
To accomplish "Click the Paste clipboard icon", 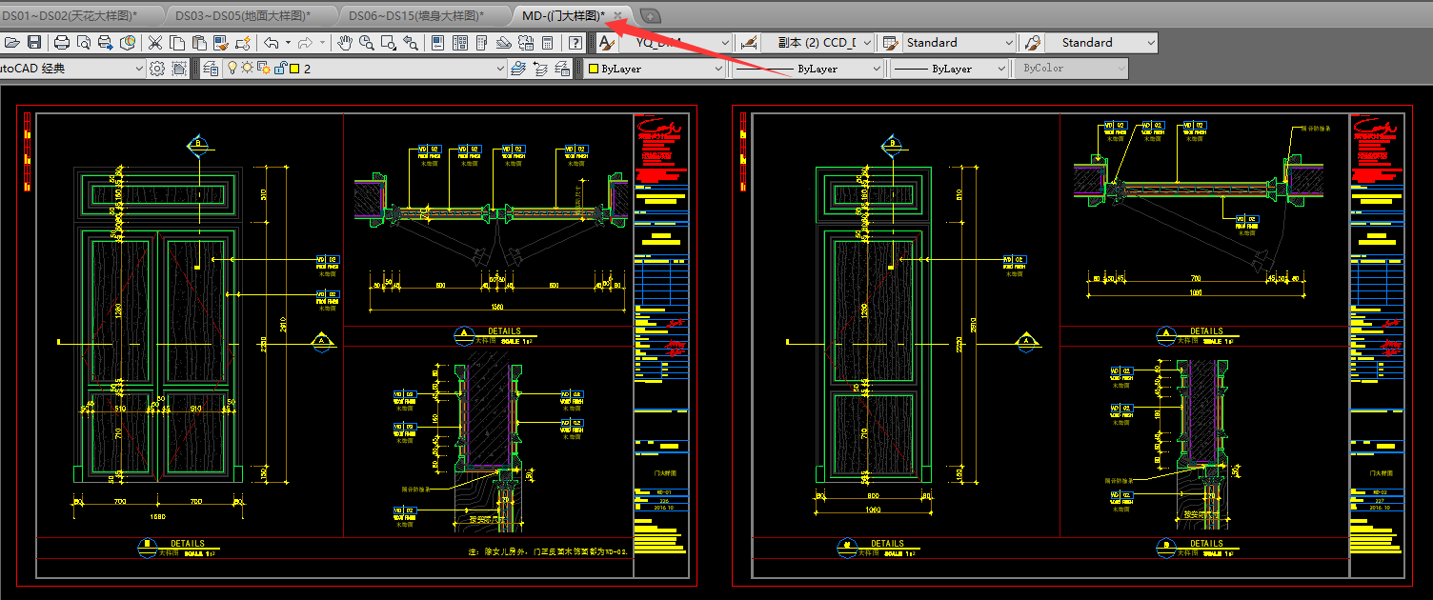I will point(199,43).
